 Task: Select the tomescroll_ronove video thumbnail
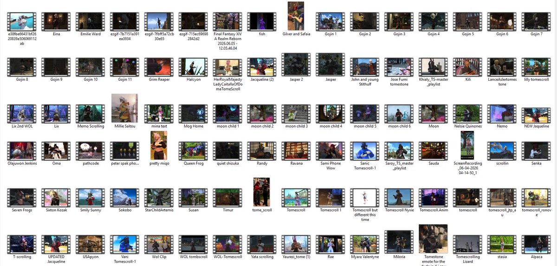[536, 197]
